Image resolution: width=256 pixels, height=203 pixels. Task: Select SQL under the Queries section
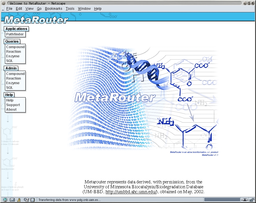(x=10, y=61)
